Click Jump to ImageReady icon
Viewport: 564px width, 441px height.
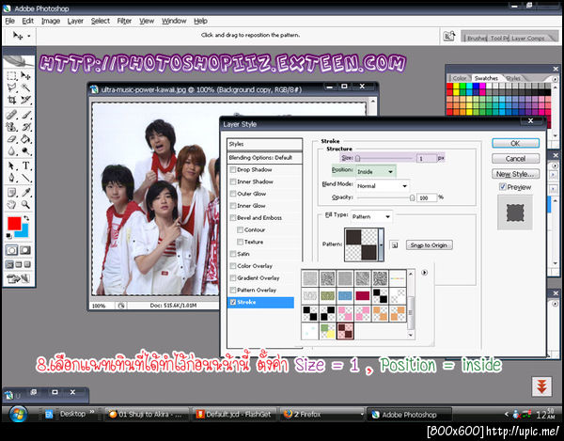tap(18, 278)
